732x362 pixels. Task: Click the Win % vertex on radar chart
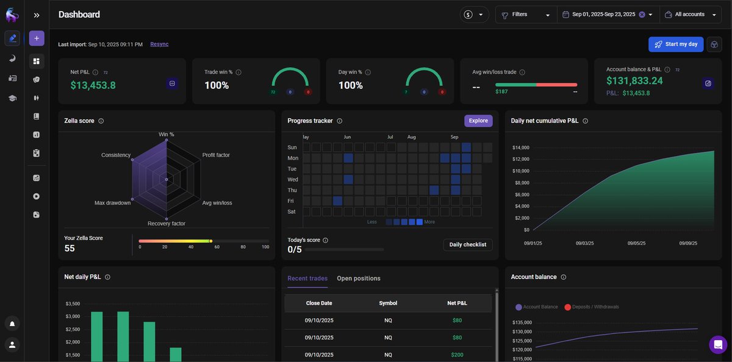166,140
